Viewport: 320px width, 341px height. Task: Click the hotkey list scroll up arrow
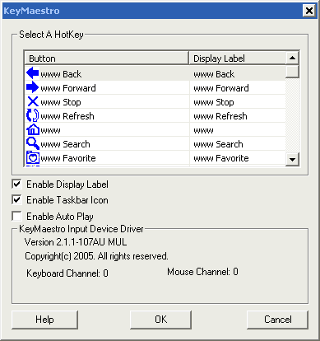click(292, 58)
